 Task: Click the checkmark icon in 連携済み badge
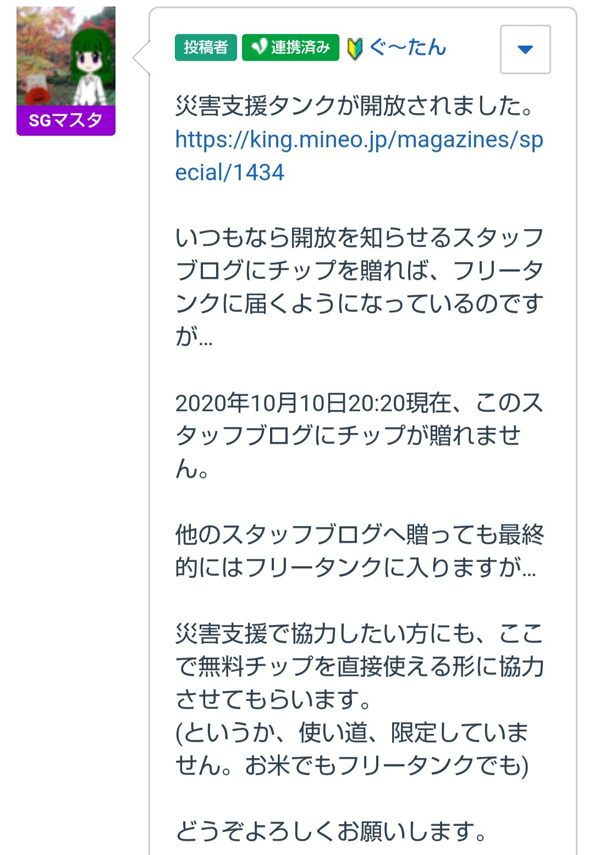click(x=258, y=47)
